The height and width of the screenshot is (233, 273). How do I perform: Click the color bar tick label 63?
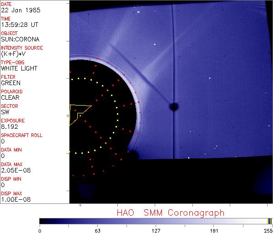pos(98,230)
